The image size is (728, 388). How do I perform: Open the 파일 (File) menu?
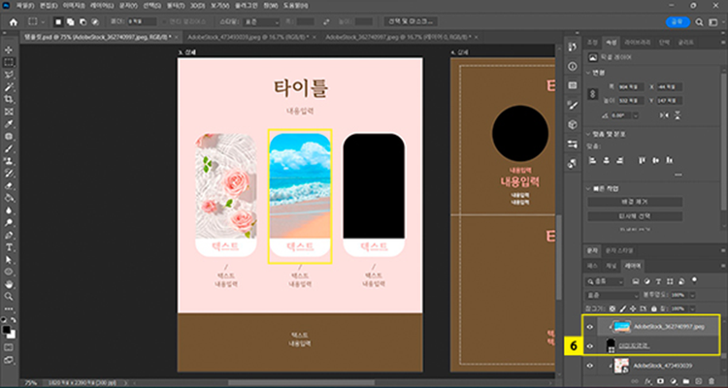click(x=23, y=6)
